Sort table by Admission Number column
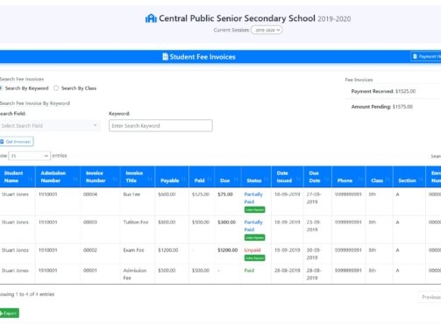The width and height of the screenshot is (441, 331). (58, 177)
